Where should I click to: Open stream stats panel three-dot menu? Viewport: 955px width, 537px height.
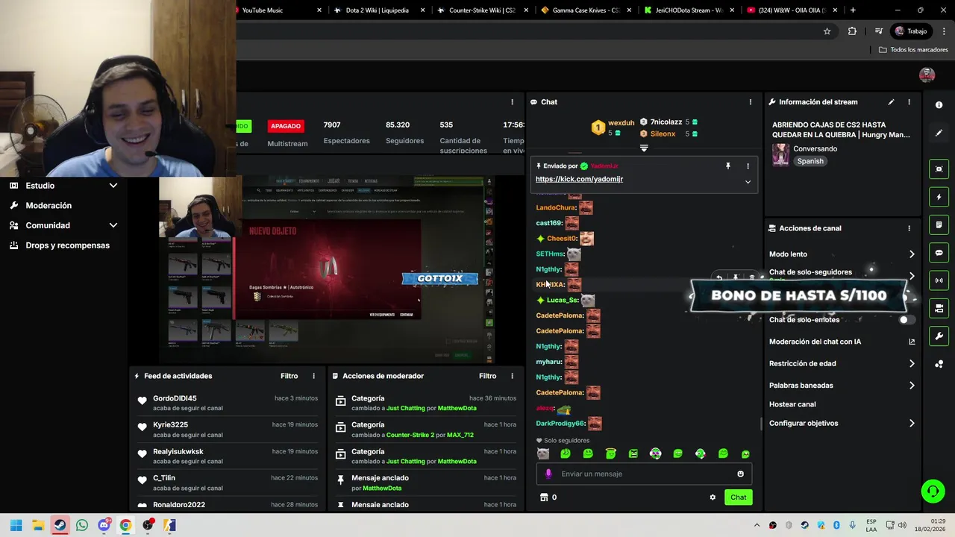click(x=512, y=102)
